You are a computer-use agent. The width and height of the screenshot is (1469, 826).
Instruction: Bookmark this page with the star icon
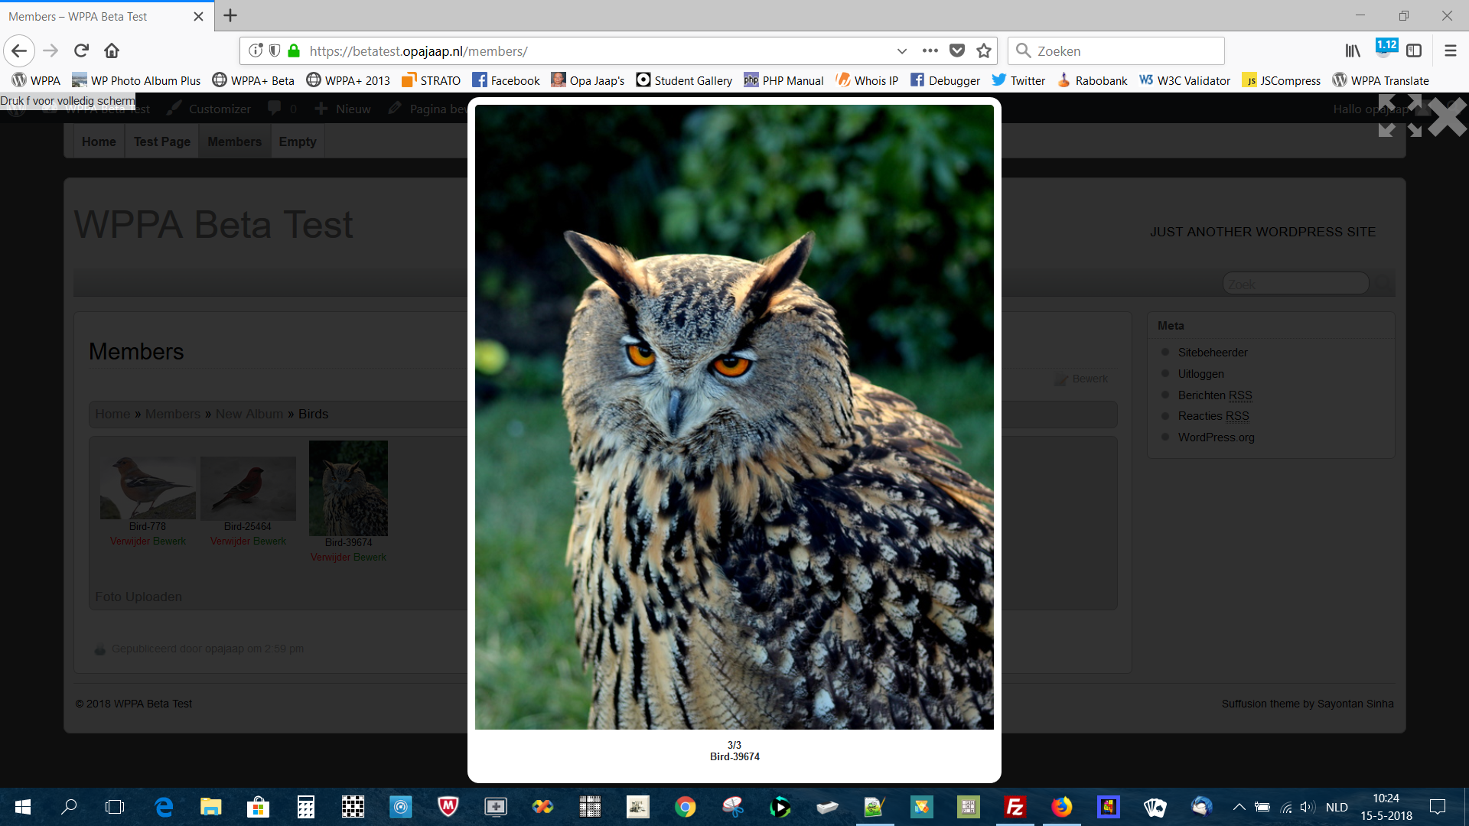pos(984,50)
